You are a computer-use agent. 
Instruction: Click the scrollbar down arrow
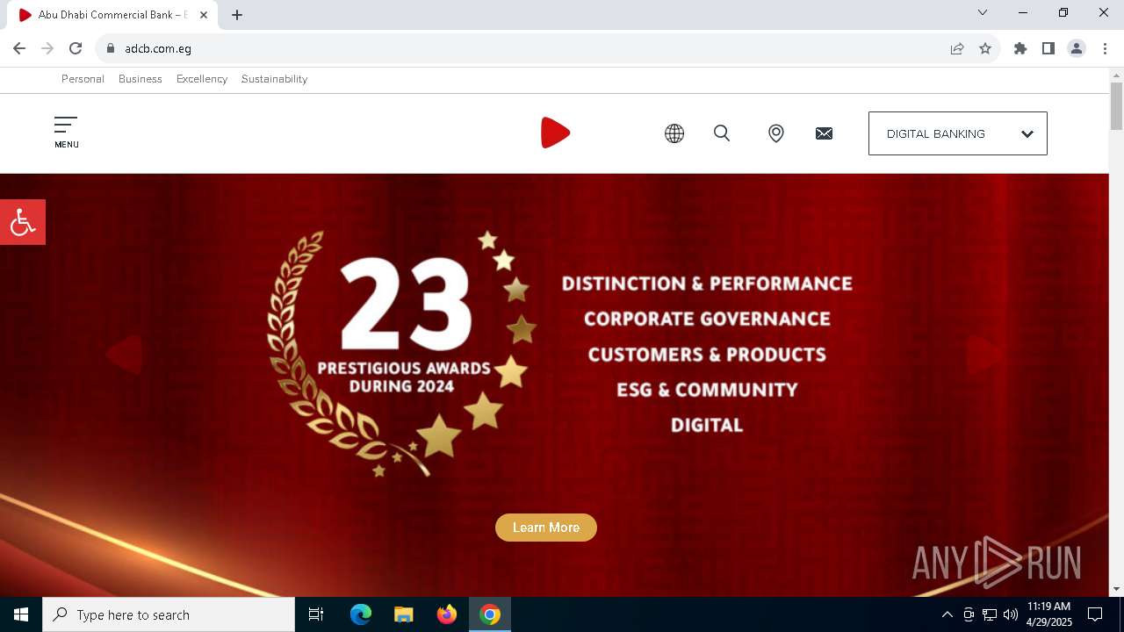[1116, 589]
